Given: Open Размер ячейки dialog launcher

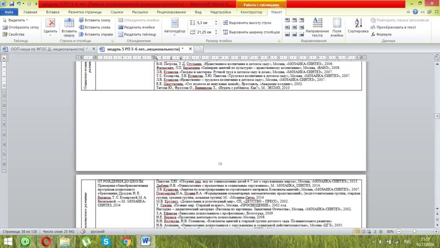Looking at the screenshot, I should tap(279, 41).
